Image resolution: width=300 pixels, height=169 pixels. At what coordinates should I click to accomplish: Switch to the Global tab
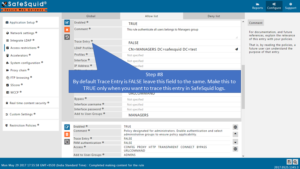tap(91, 16)
